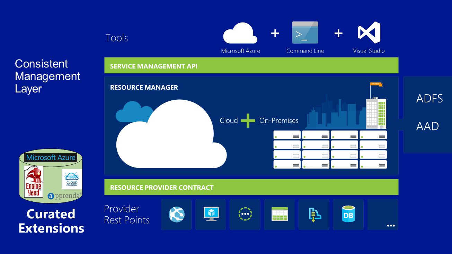Select the green dotted circle provider icon
This screenshot has height=254, width=452.
point(245,214)
